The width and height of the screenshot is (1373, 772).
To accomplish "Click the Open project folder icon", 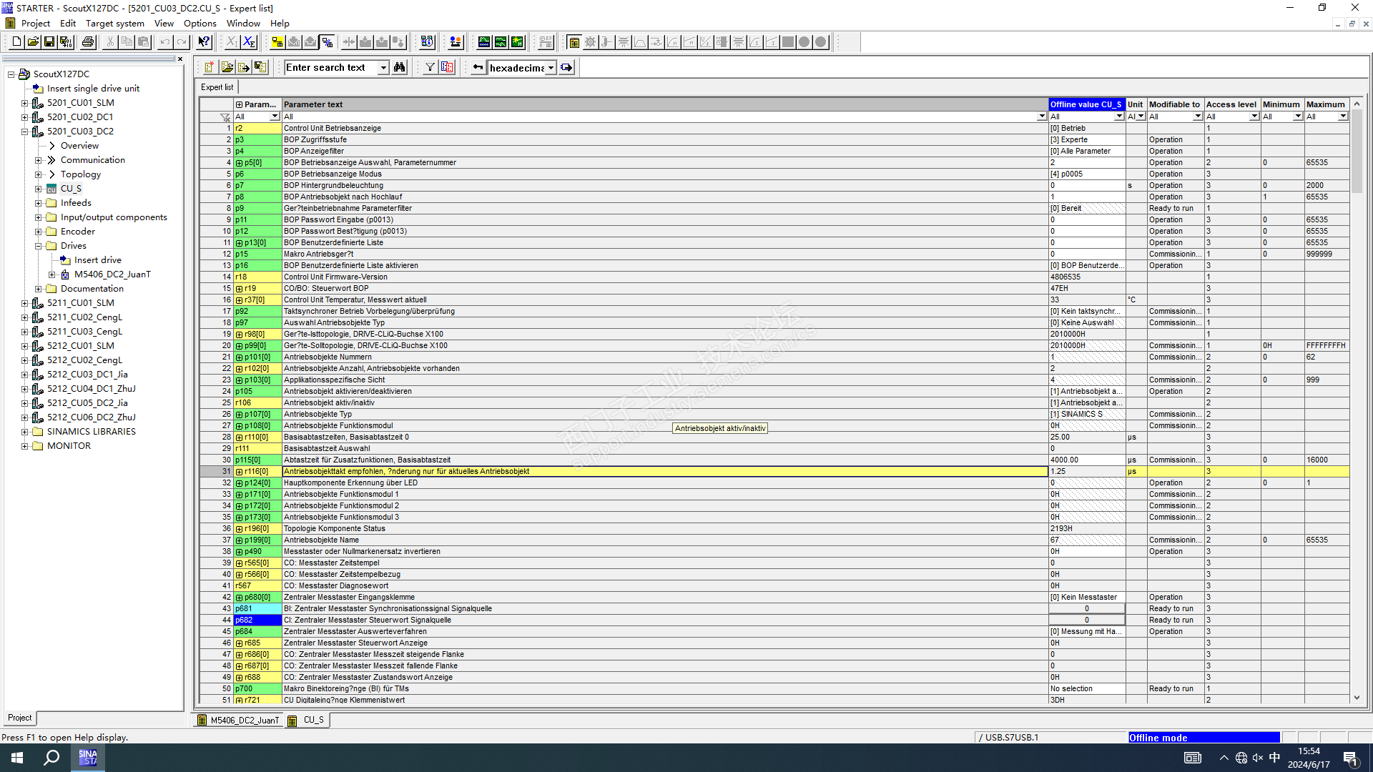I will pyautogui.click(x=33, y=42).
